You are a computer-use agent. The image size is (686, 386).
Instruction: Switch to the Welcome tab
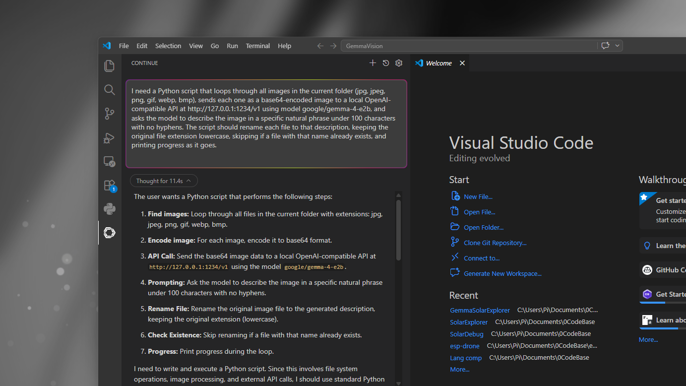tap(439, 63)
